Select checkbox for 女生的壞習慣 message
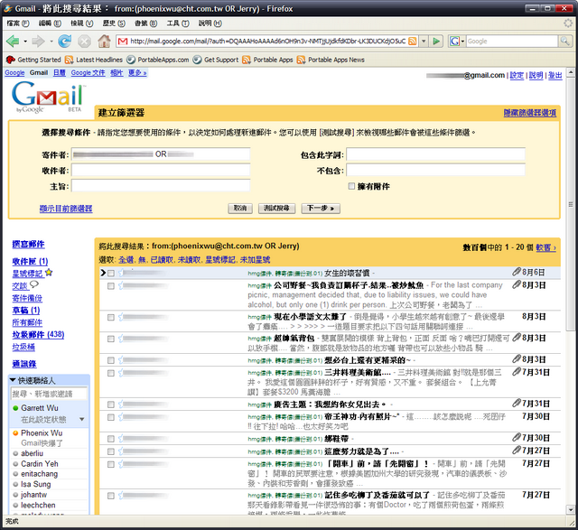 pos(111,273)
